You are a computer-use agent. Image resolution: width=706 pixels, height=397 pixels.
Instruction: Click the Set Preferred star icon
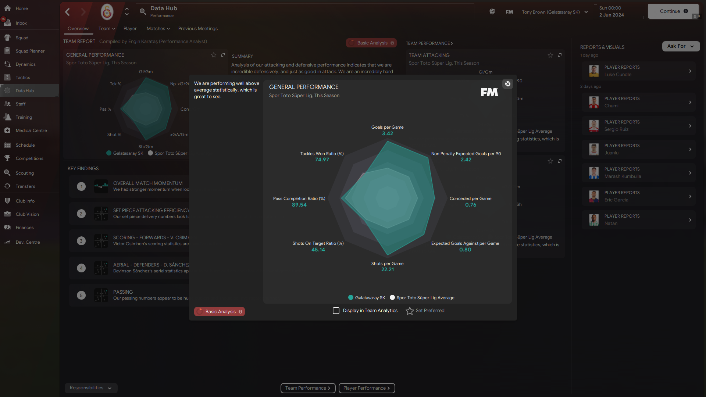tap(410, 311)
